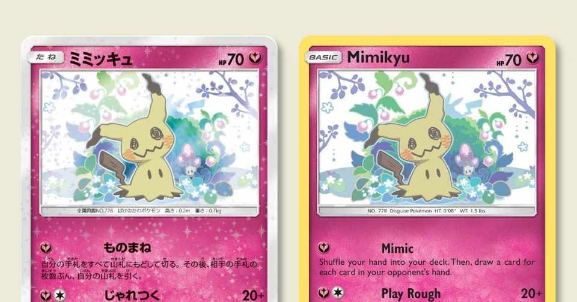
Task: Click the ミミッキュ card name
Action: pos(101,59)
